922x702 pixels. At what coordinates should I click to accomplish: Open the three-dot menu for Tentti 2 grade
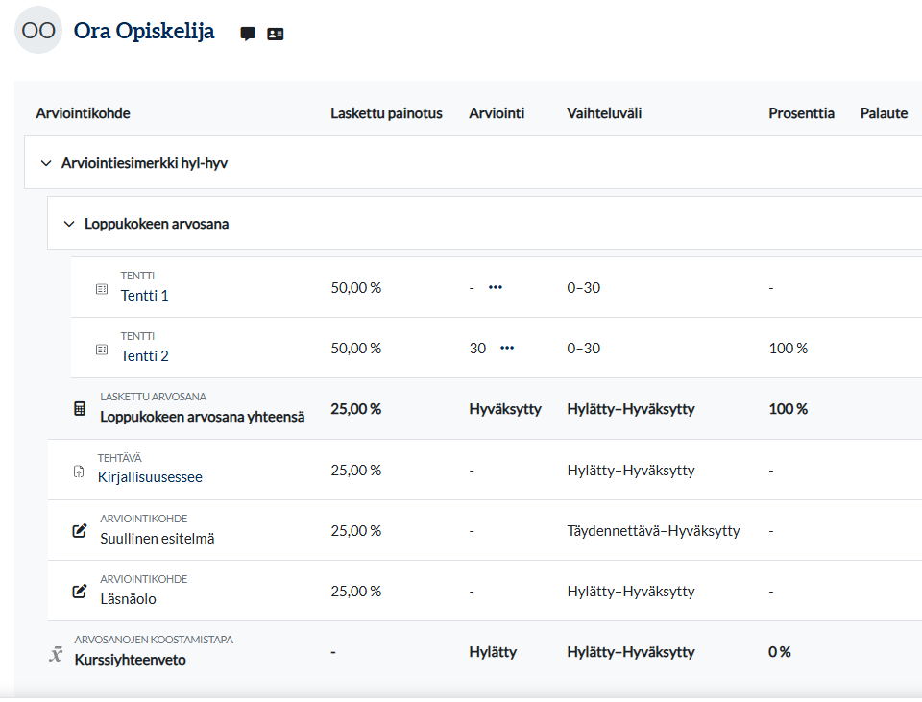pos(507,348)
